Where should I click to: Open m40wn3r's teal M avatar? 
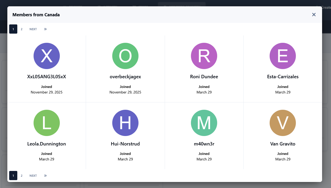click(x=204, y=123)
